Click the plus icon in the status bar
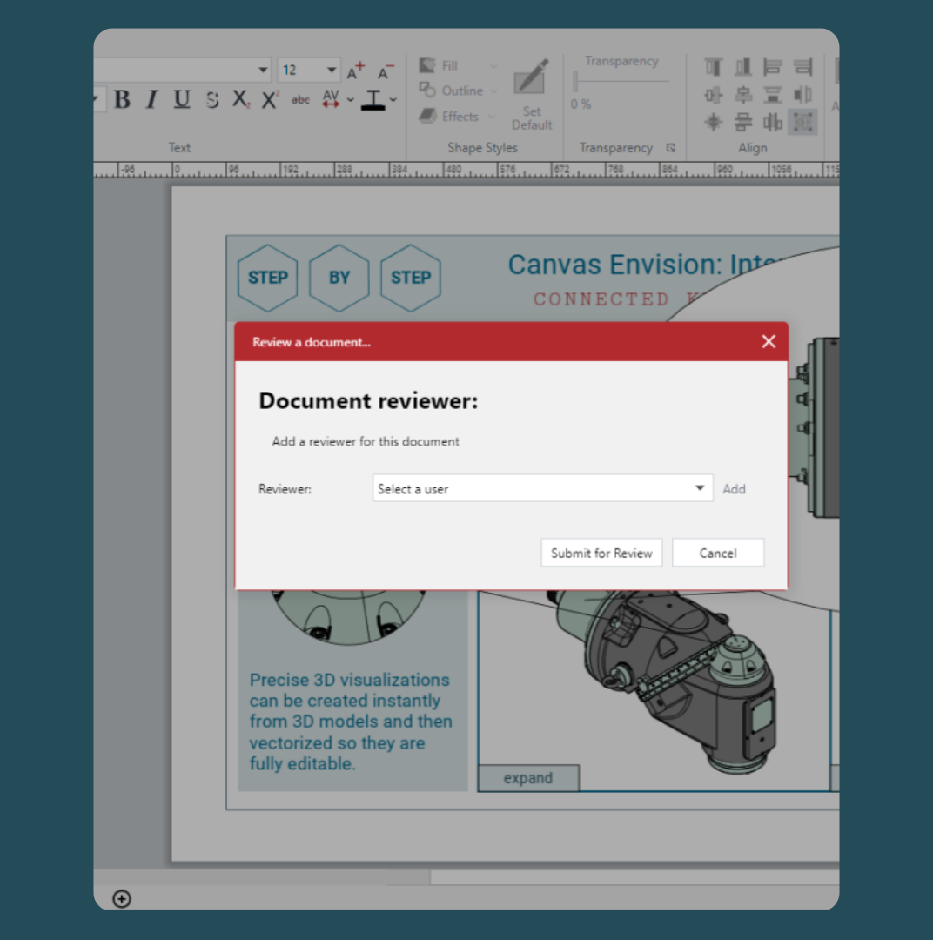 tap(122, 899)
